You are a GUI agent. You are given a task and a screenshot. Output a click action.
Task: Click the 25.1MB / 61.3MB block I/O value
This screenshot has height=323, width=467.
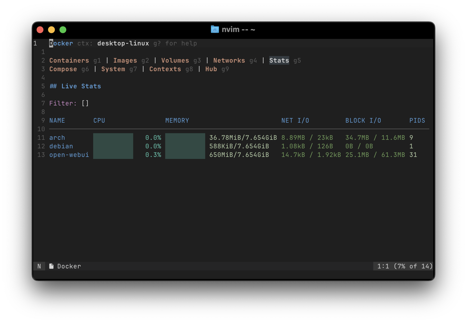[375, 155]
